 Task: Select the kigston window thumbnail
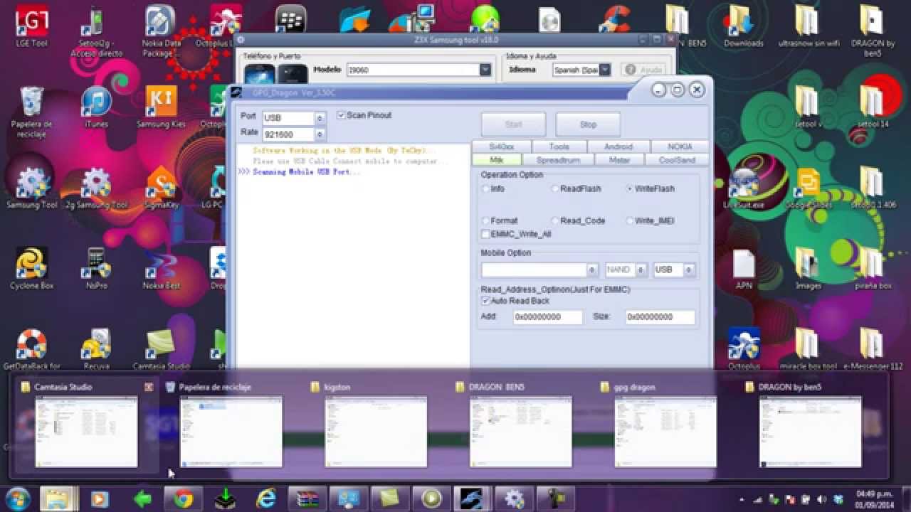pos(376,432)
